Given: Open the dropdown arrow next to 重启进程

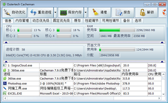Looking at the screenshot, I should (55, 12).
